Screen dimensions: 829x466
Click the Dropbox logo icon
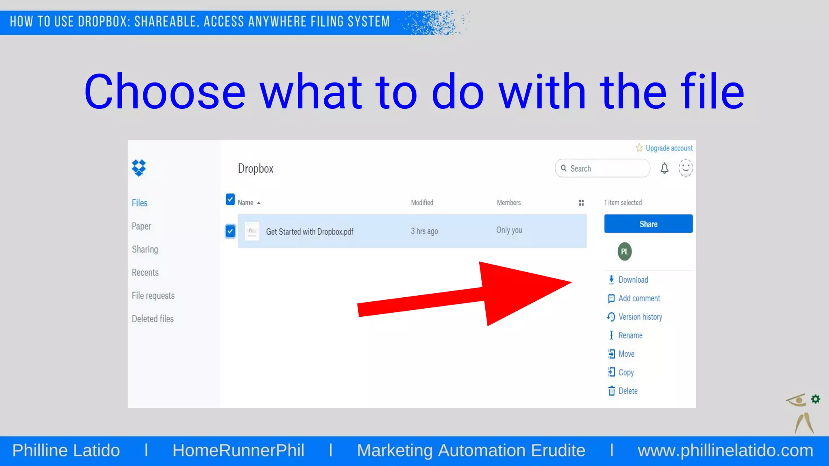click(x=139, y=168)
